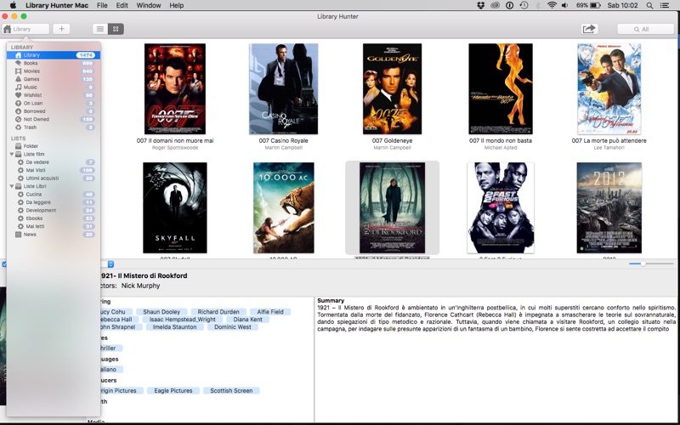Screen dimensions: 680x425
Task: Click the 1474 Library count badge
Action: point(86,55)
